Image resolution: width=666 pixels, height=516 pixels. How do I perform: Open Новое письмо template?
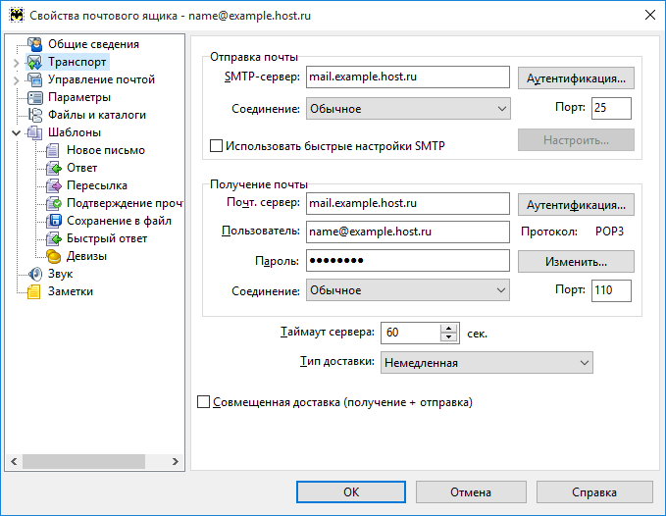(x=106, y=150)
